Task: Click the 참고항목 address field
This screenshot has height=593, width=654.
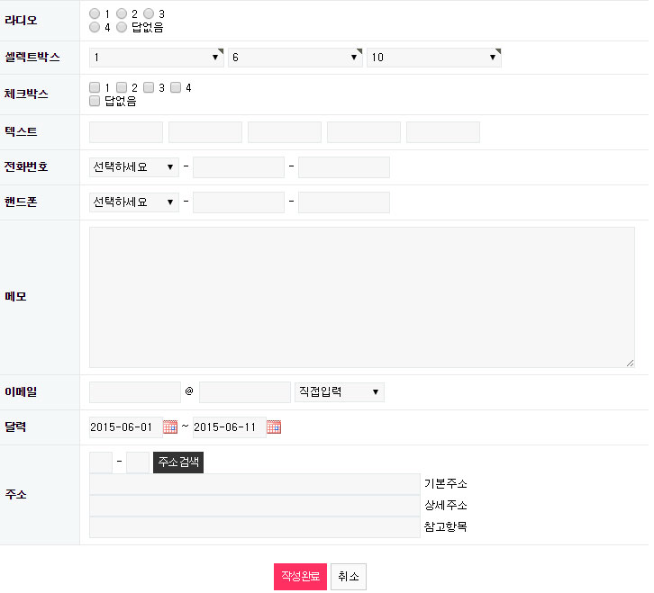Action: click(x=254, y=527)
